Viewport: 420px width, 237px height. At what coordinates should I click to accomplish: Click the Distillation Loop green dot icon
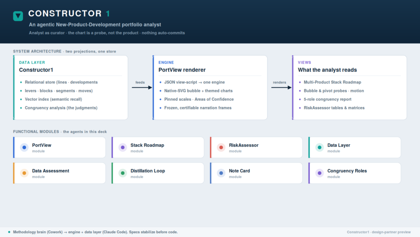pyautogui.click(x=123, y=173)
